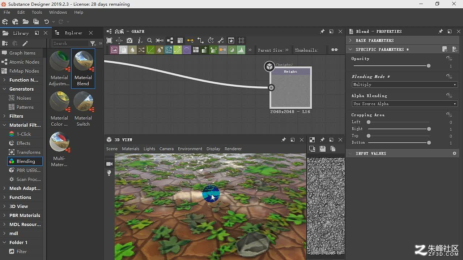Viewport: 463px width, 260px height.
Task: Open the Renderer menu in 3D view
Action: (233, 149)
